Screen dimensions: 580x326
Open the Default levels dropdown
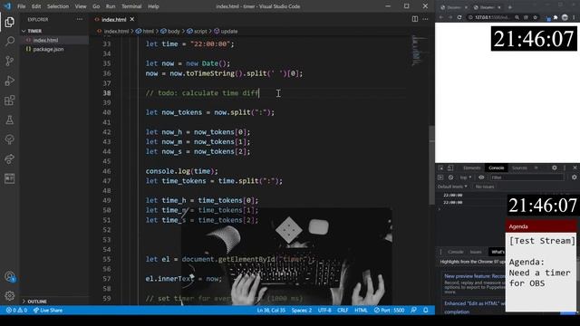[452, 187]
